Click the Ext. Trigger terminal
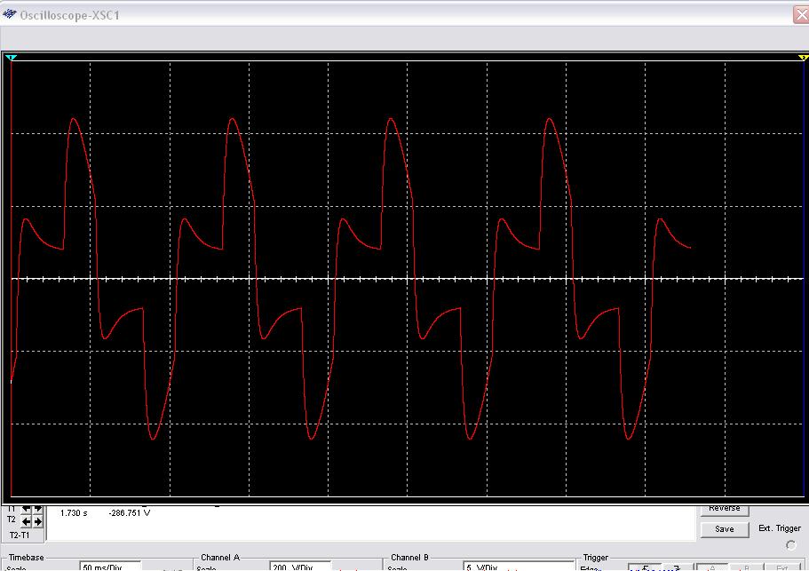Viewport: 809px width, 571px height. coord(790,544)
